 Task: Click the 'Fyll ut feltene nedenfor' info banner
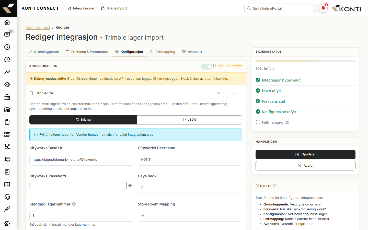(x=136, y=135)
